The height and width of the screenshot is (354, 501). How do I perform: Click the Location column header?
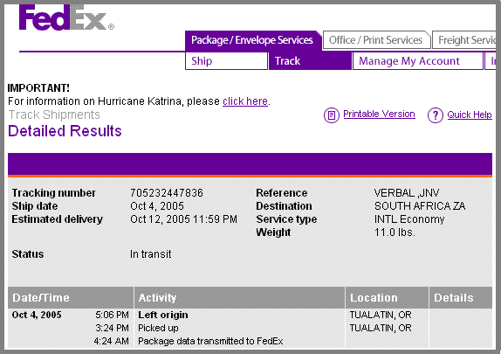pos(387,298)
